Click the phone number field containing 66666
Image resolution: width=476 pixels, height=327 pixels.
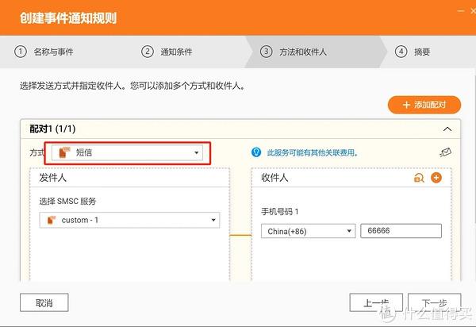pos(401,231)
